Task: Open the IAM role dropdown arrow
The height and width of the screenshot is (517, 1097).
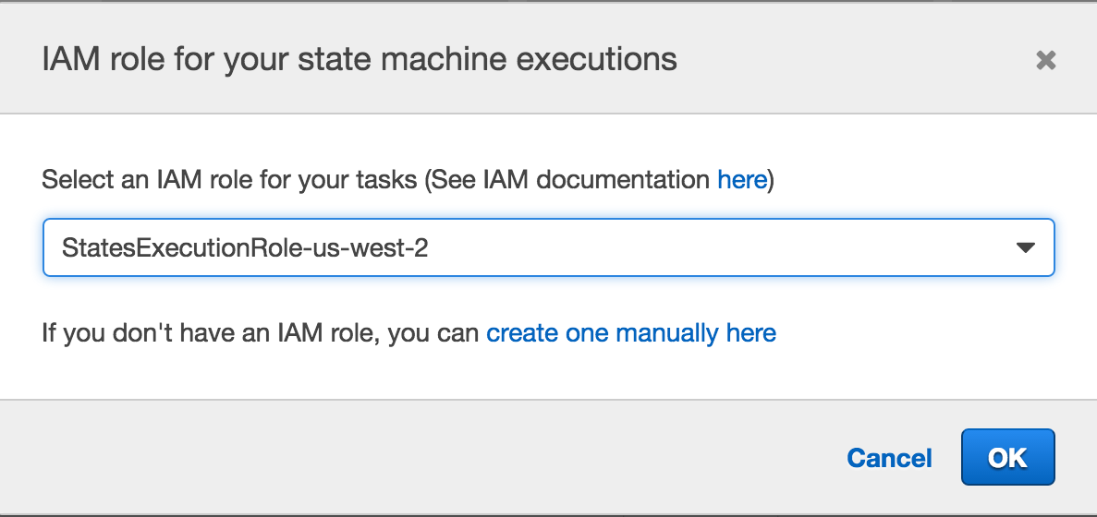Action: (x=1025, y=247)
